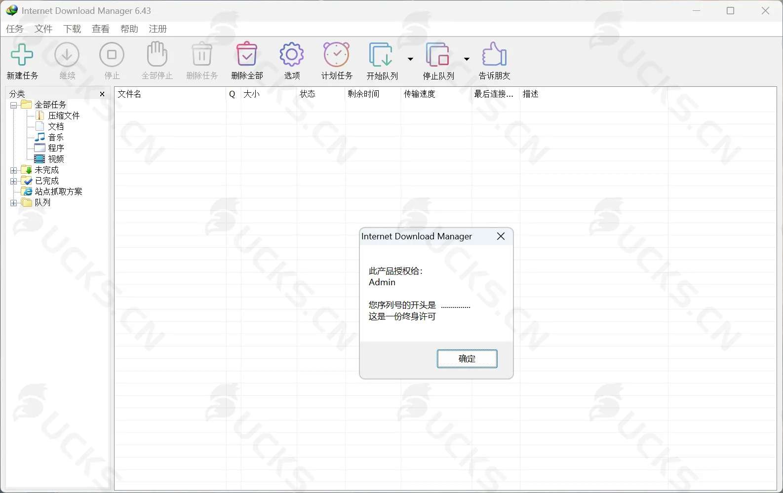Select 全部任务 folder
The image size is (783, 493).
(x=50, y=105)
